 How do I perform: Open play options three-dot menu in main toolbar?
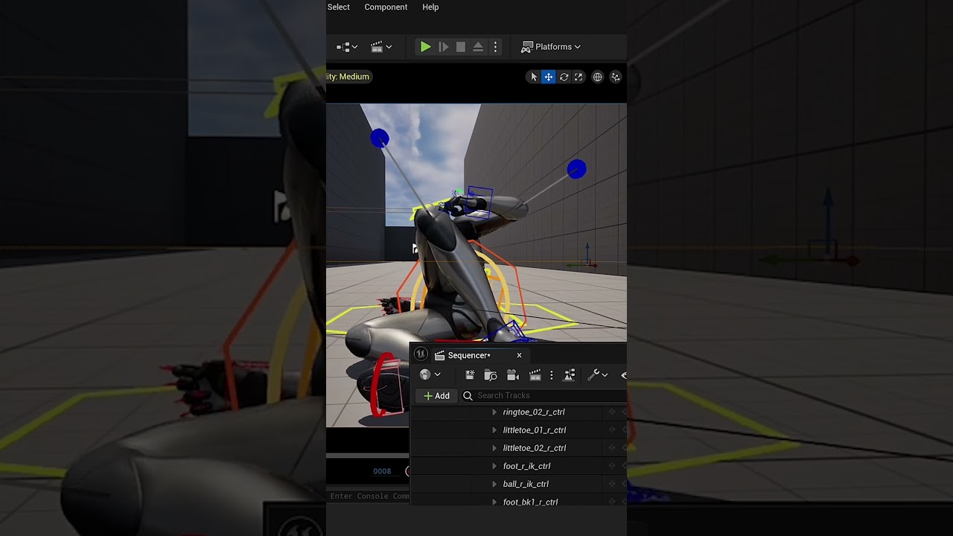[x=495, y=47]
